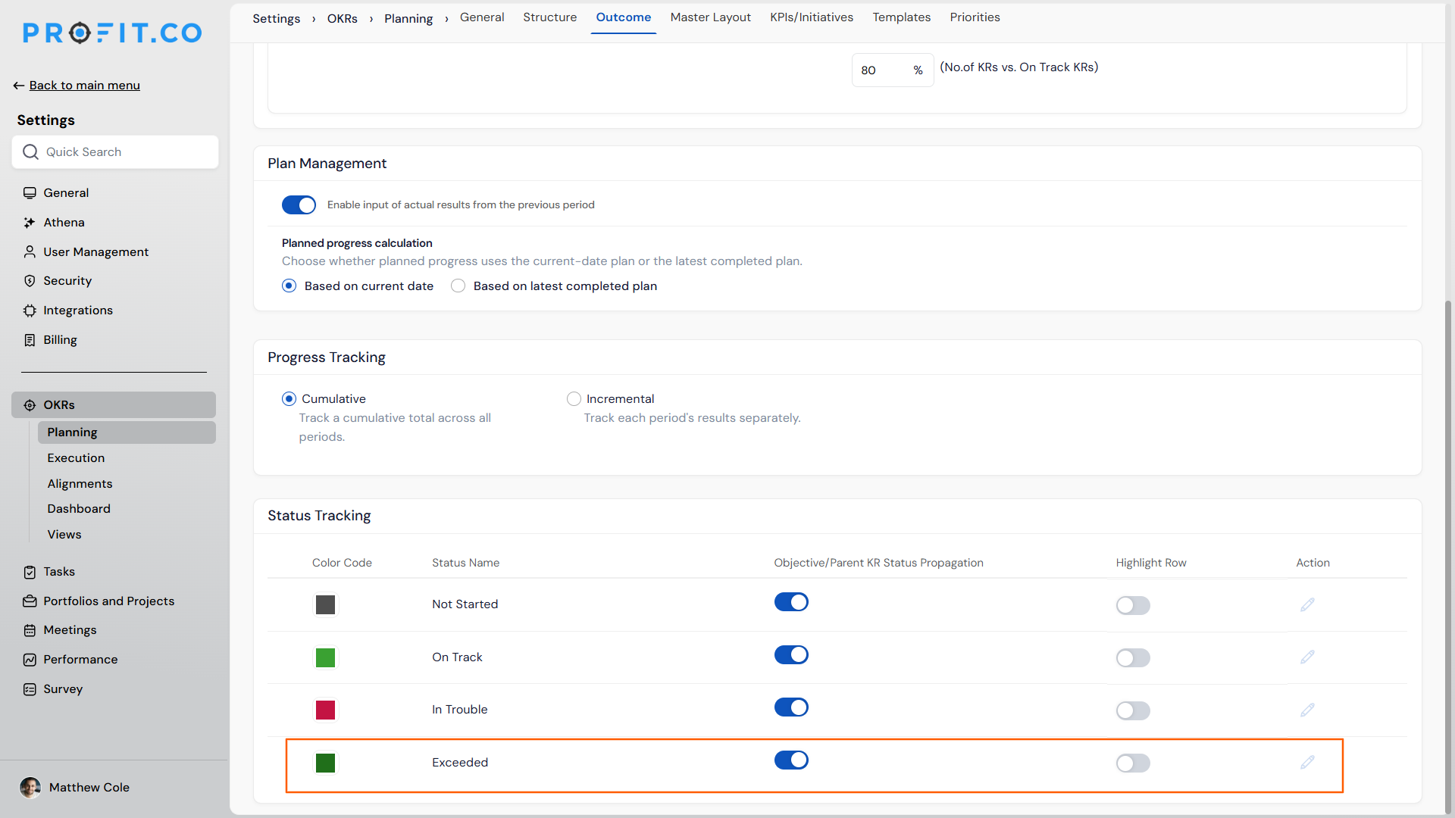The image size is (1455, 818).
Task: Click the Portfolios and Projects briefcase icon
Action: coord(30,601)
